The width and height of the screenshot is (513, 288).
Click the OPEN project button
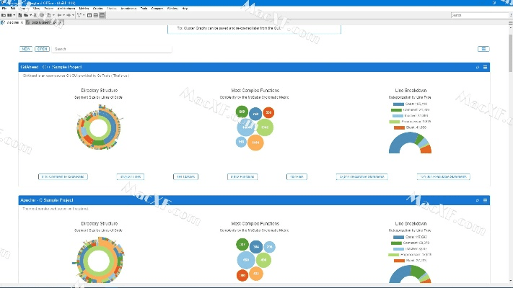[x=43, y=49]
